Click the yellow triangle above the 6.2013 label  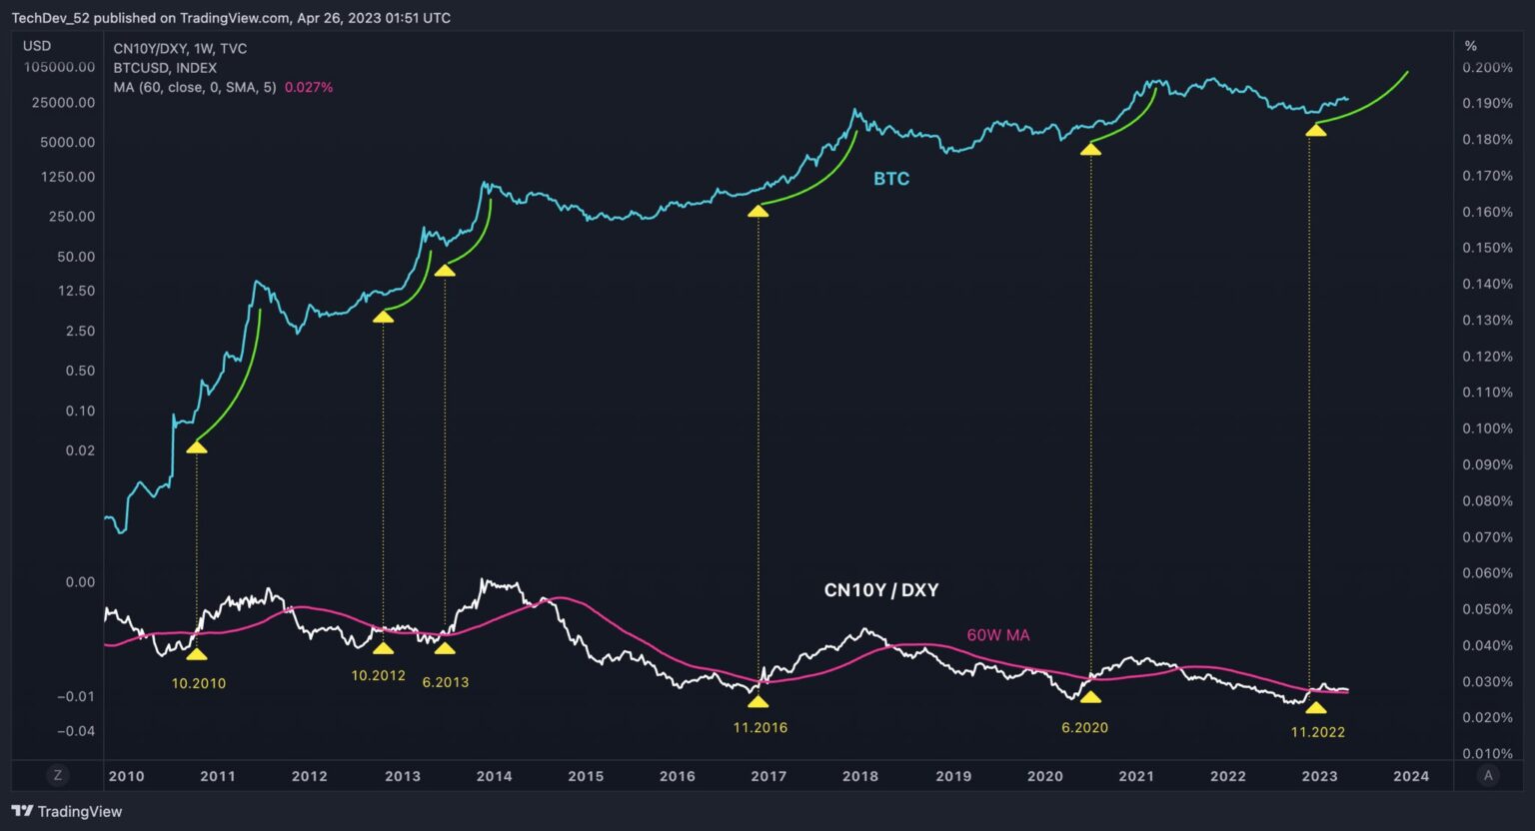click(445, 648)
